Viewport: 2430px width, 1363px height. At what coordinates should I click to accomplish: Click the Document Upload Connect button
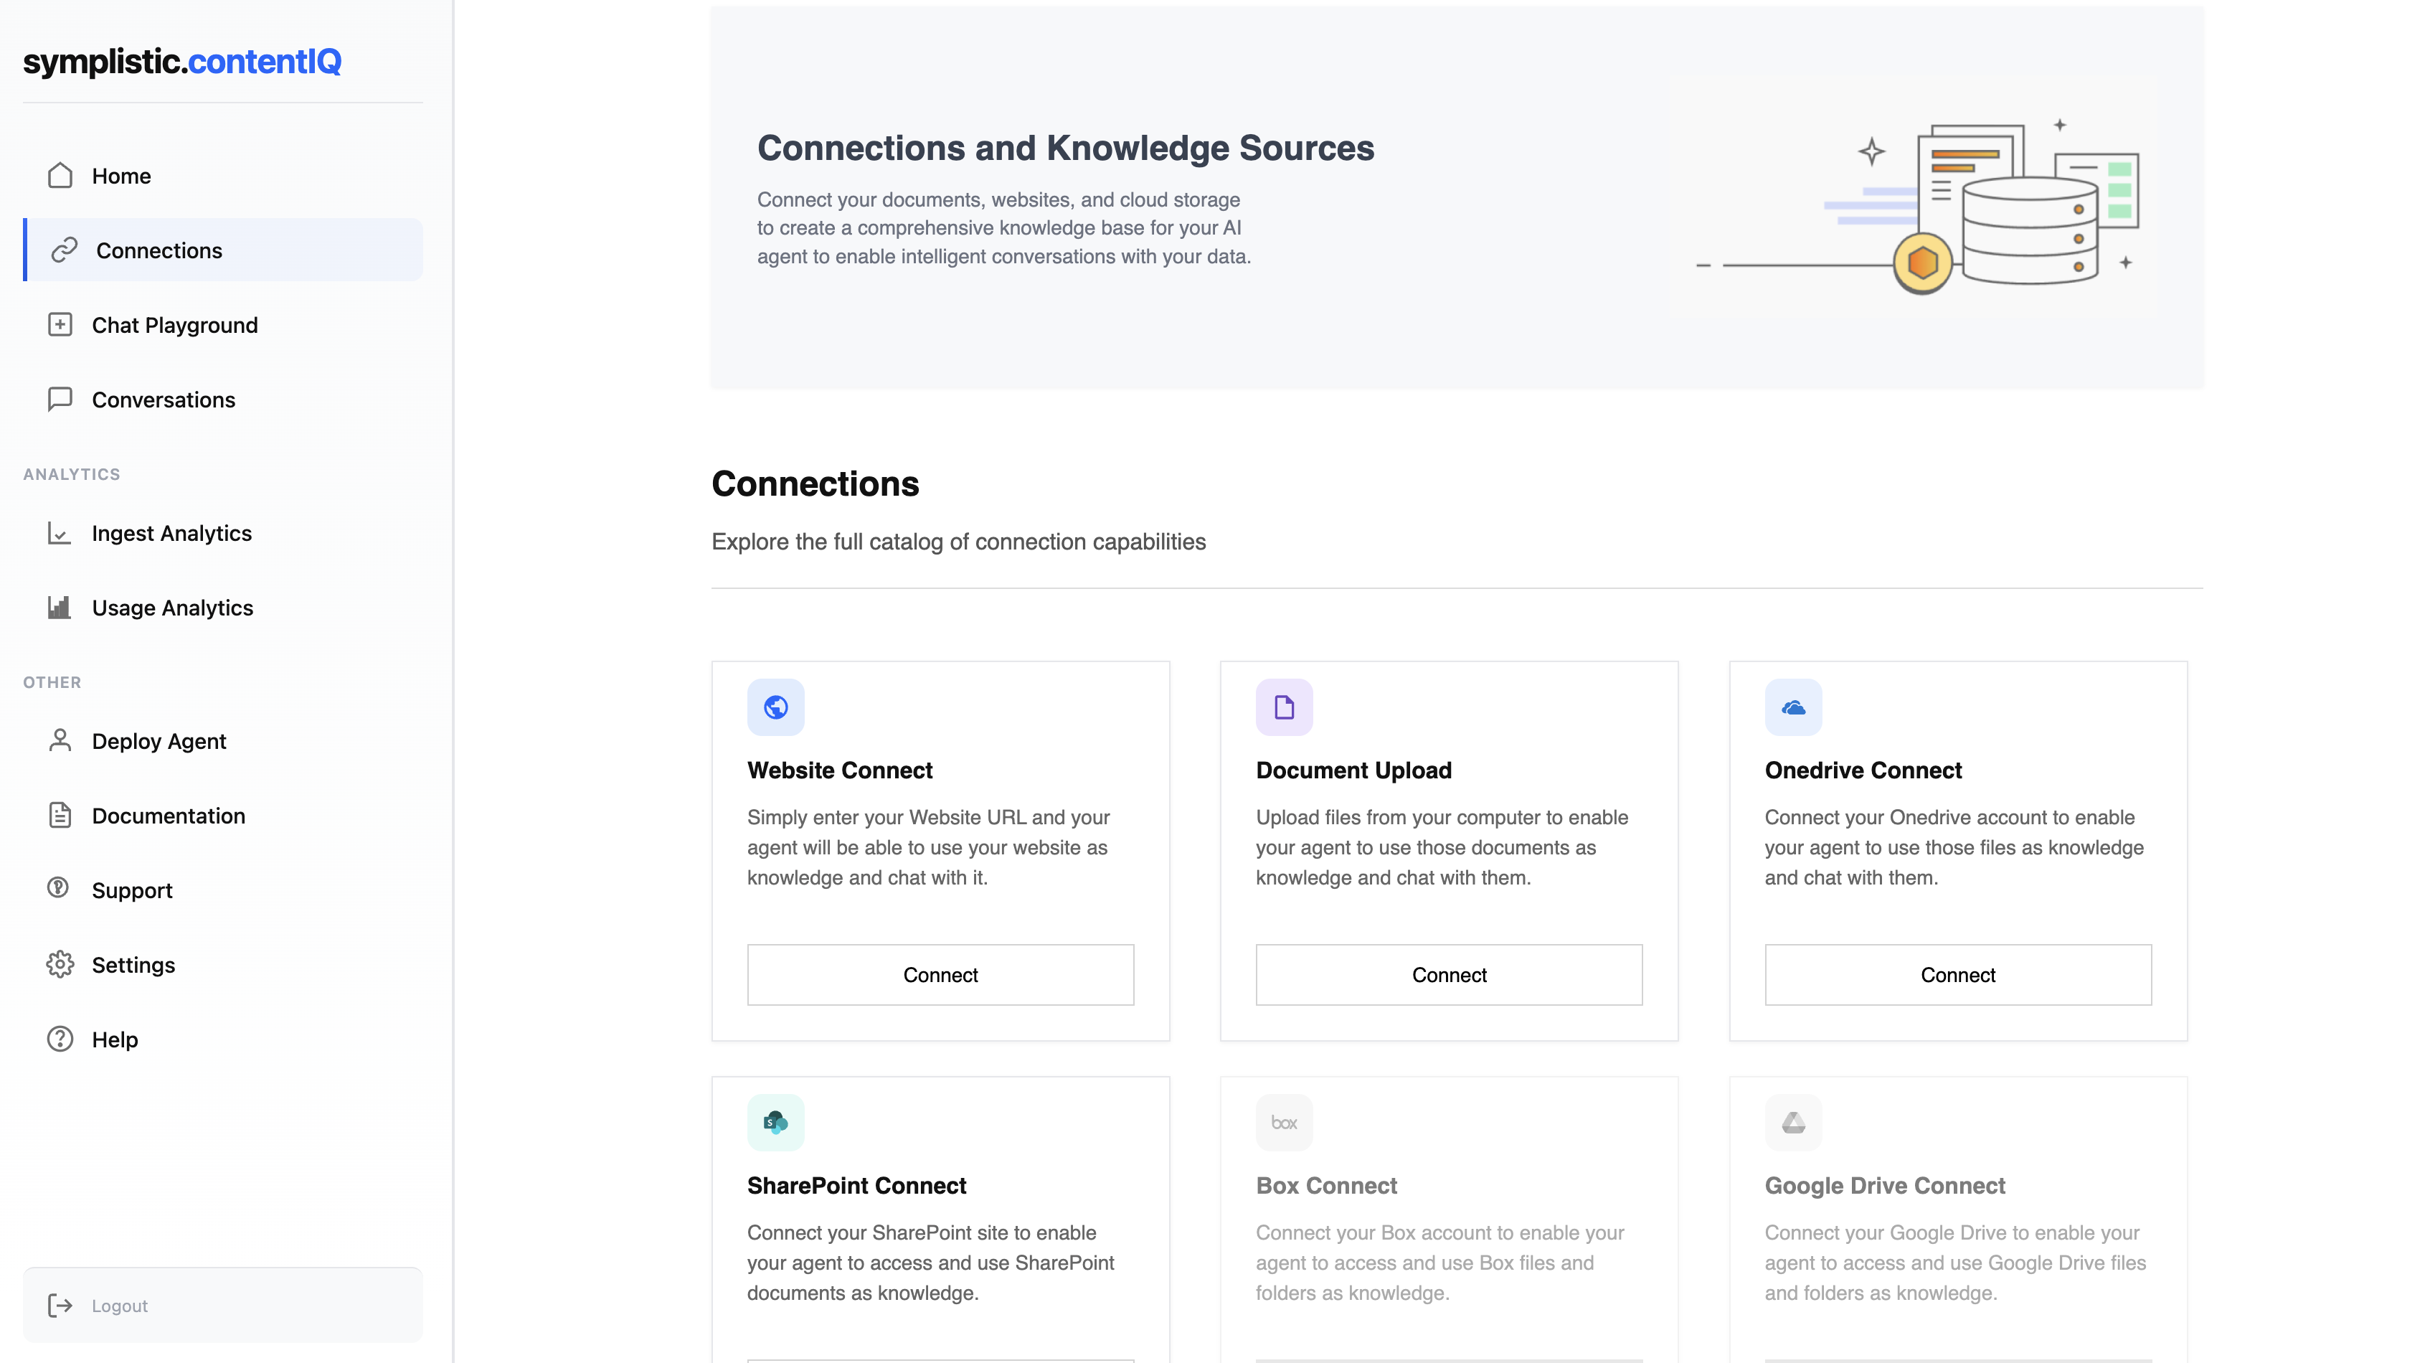pos(1449,974)
